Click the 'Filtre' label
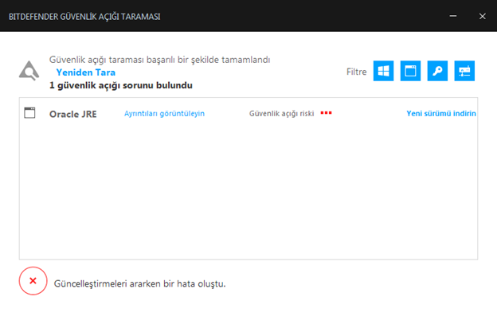Viewport: 497px width, 328px height. point(356,72)
